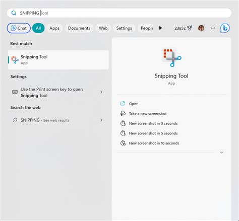
Task: Click the Open launch icon
Action: point(123,104)
